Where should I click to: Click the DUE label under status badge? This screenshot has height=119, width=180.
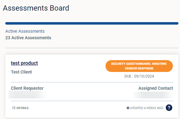point(128,76)
